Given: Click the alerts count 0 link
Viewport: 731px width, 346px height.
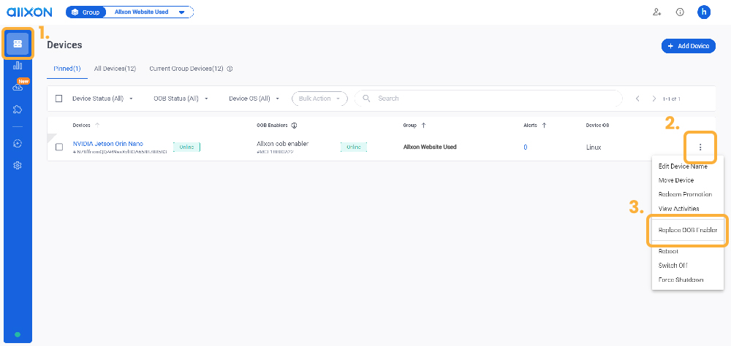Looking at the screenshot, I should pos(526,147).
